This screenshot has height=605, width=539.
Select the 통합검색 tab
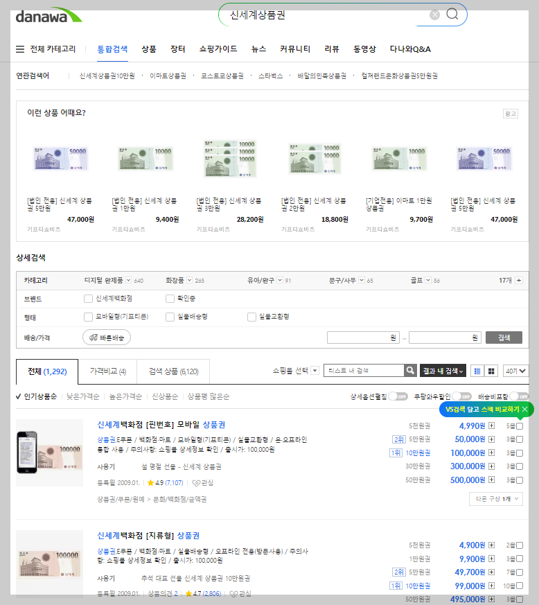click(112, 49)
